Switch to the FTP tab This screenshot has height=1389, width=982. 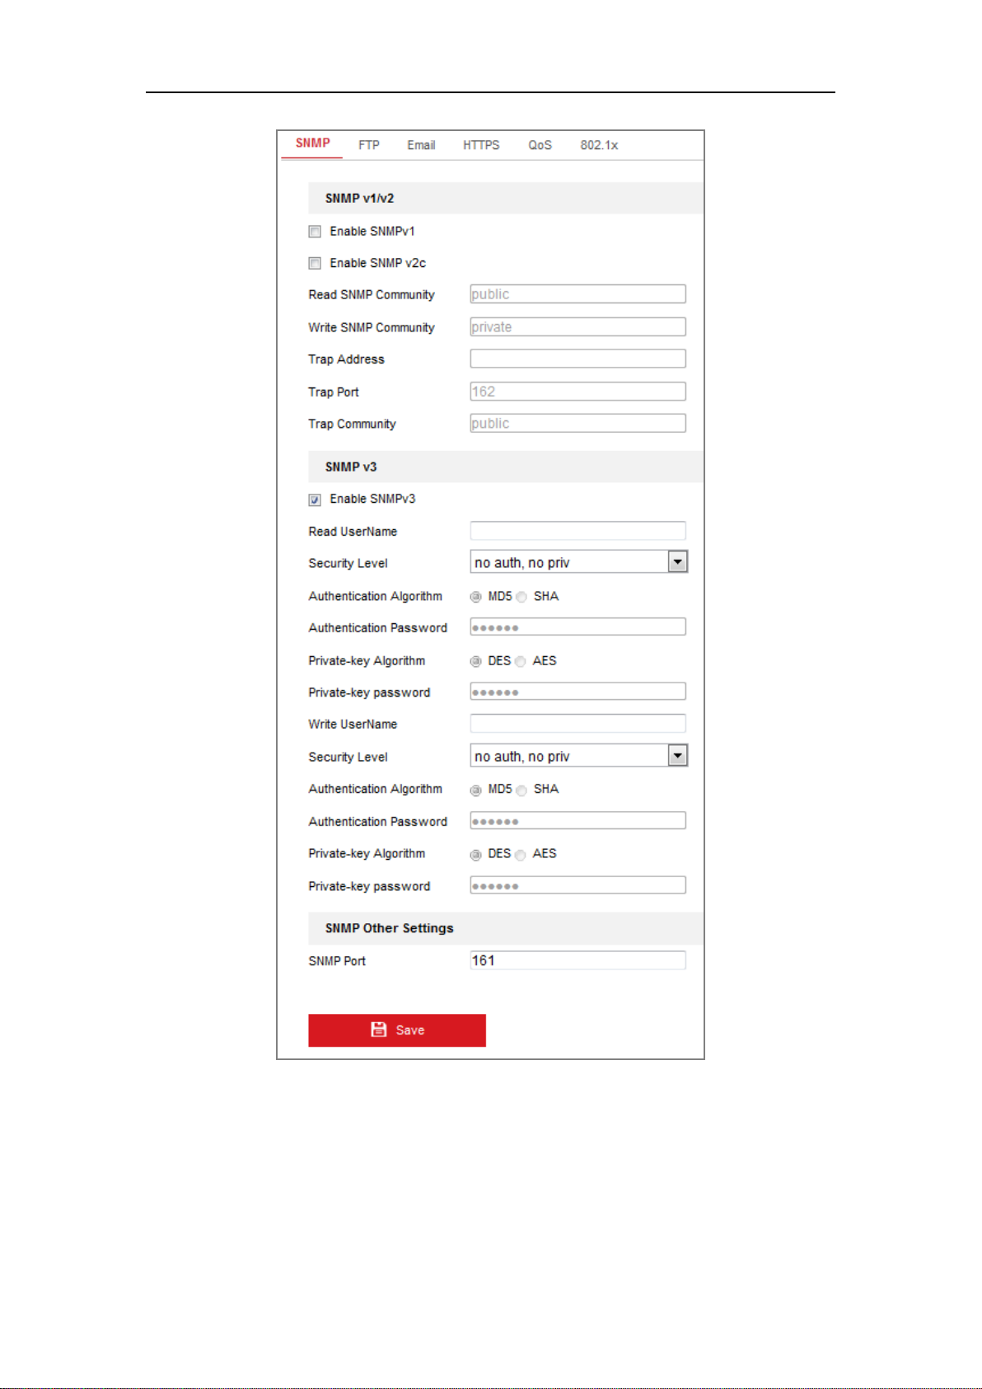368,145
